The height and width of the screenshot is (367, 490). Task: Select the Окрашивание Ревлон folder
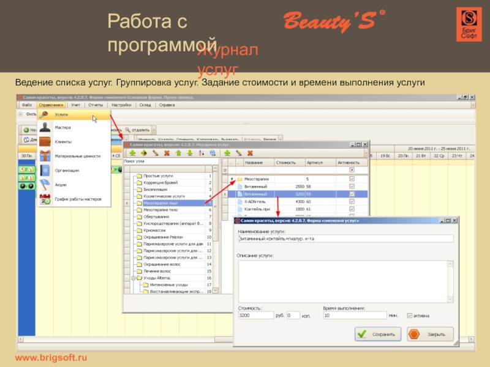pos(163,237)
